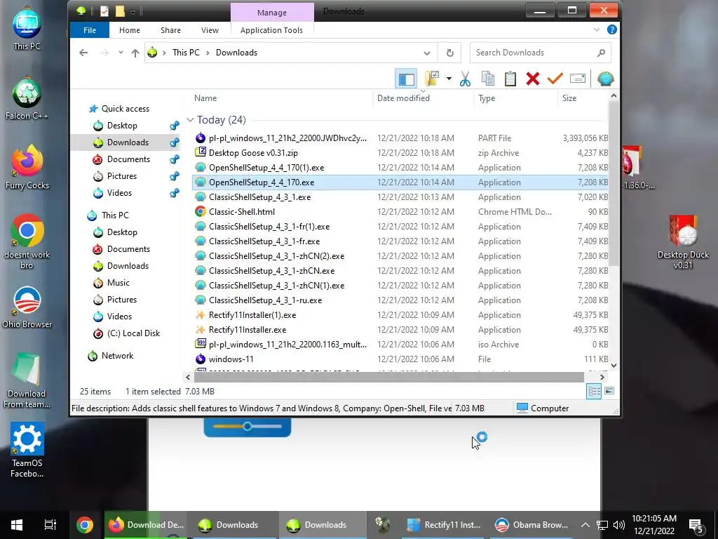This screenshot has height=539, width=718.
Task: Select the windows-11 file row
Action: [400, 359]
